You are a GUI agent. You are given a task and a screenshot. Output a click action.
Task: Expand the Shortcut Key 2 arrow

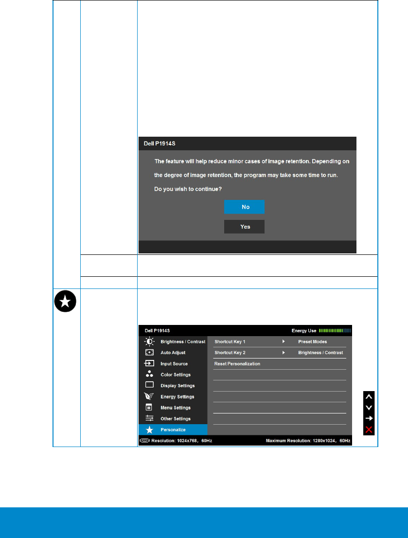click(x=284, y=353)
